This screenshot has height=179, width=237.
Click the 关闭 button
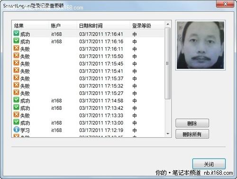click(209, 164)
